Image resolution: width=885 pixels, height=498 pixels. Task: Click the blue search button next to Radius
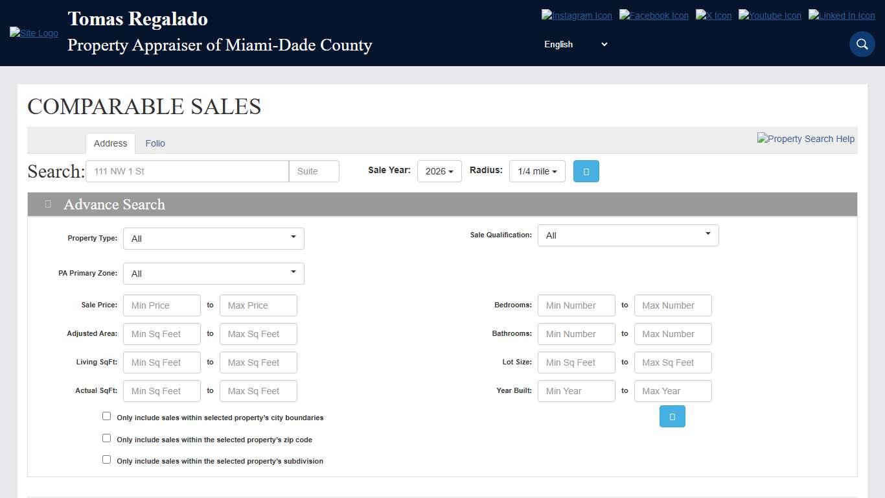(586, 171)
